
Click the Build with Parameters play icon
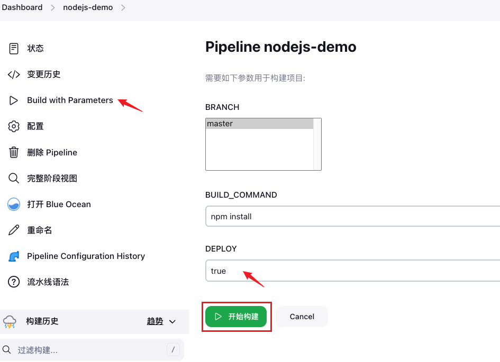click(x=14, y=100)
